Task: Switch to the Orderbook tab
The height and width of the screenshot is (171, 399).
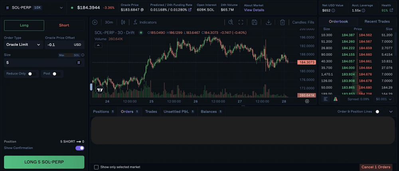Action: (x=338, y=21)
